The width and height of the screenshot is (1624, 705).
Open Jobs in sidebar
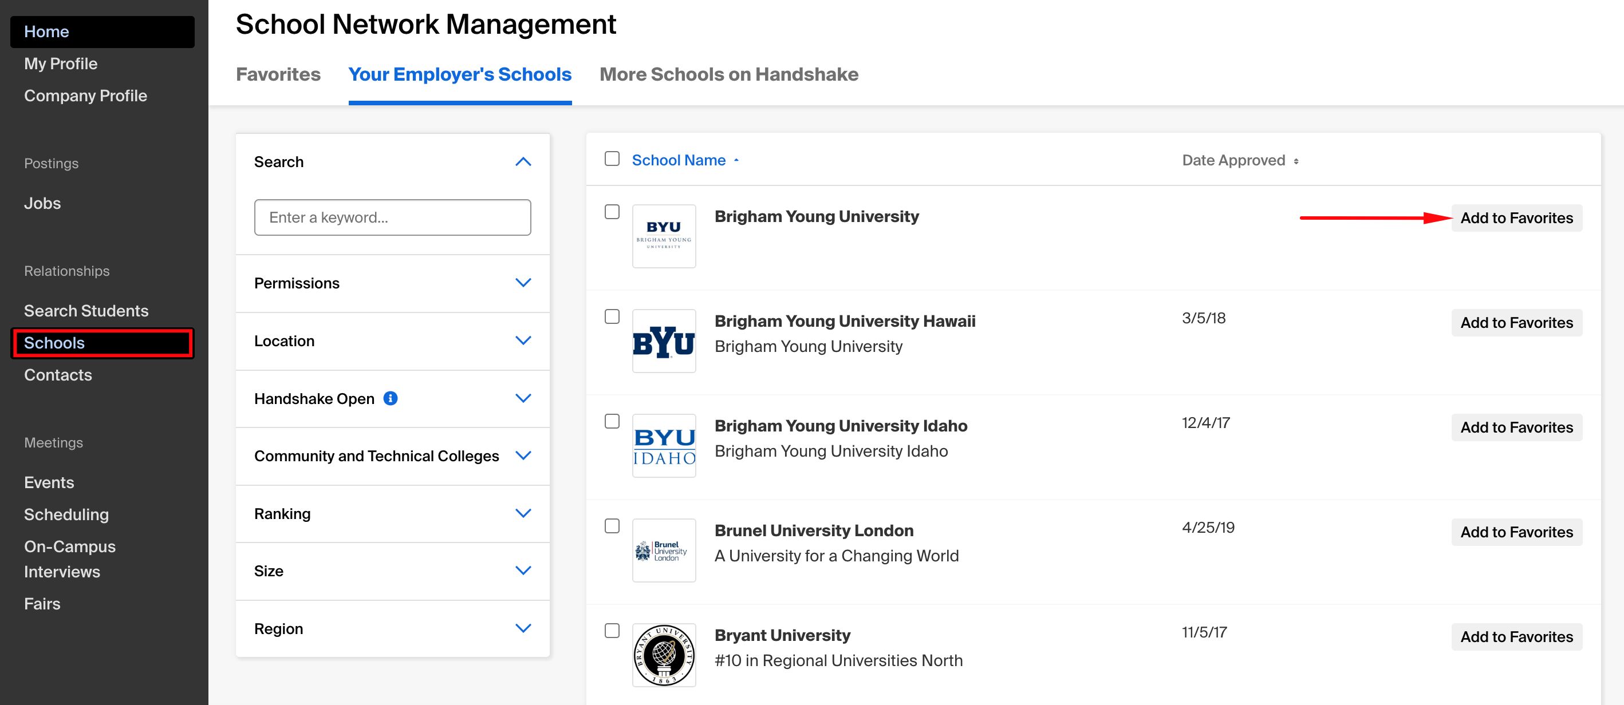42,204
